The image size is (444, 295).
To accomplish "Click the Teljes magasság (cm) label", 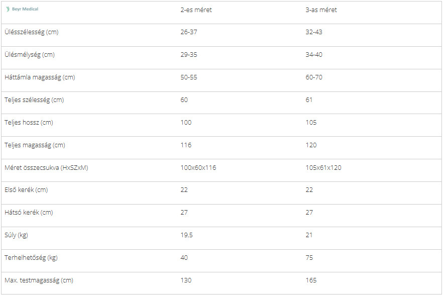I will pos(35,145).
